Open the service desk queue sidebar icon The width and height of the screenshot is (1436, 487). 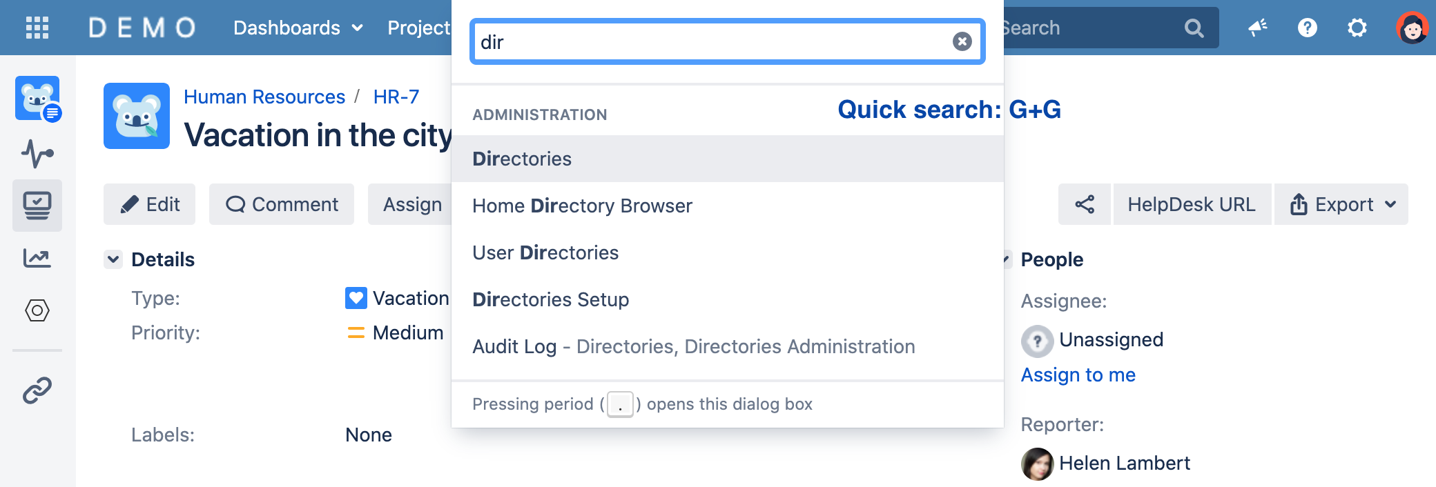click(37, 206)
